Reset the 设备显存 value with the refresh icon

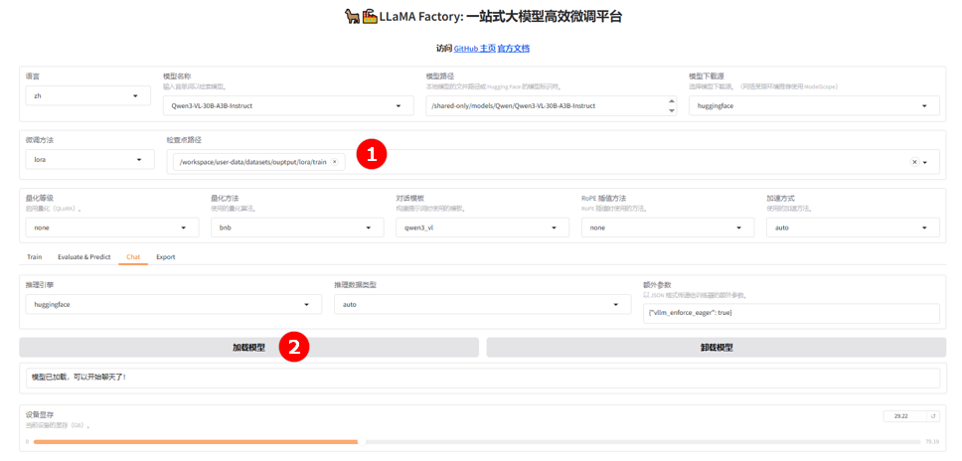tap(933, 416)
